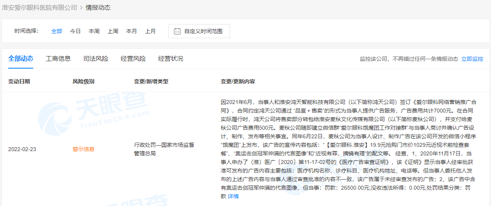
Task: Choose the 本月 time filter
Action: pyautogui.click(x=132, y=31)
